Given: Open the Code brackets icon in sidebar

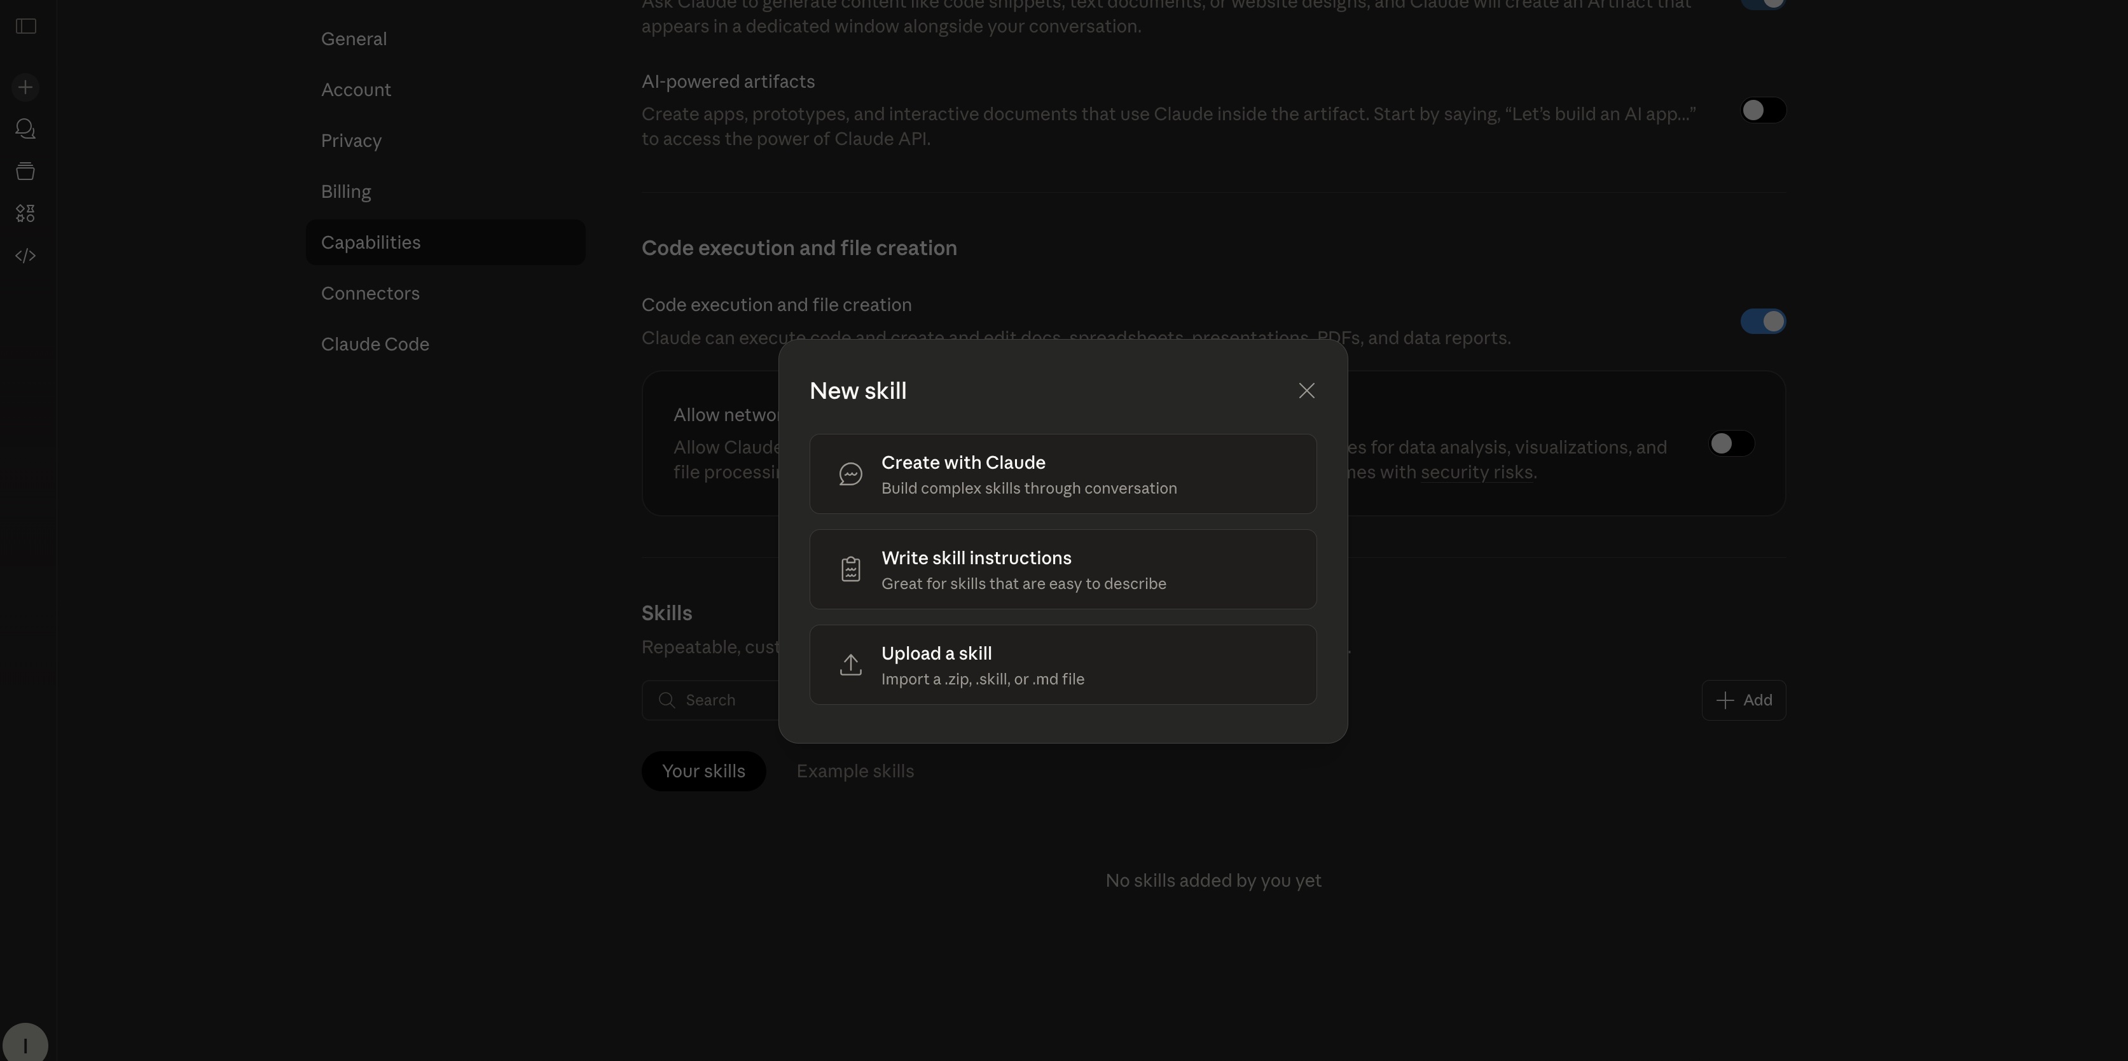Looking at the screenshot, I should tap(25, 256).
